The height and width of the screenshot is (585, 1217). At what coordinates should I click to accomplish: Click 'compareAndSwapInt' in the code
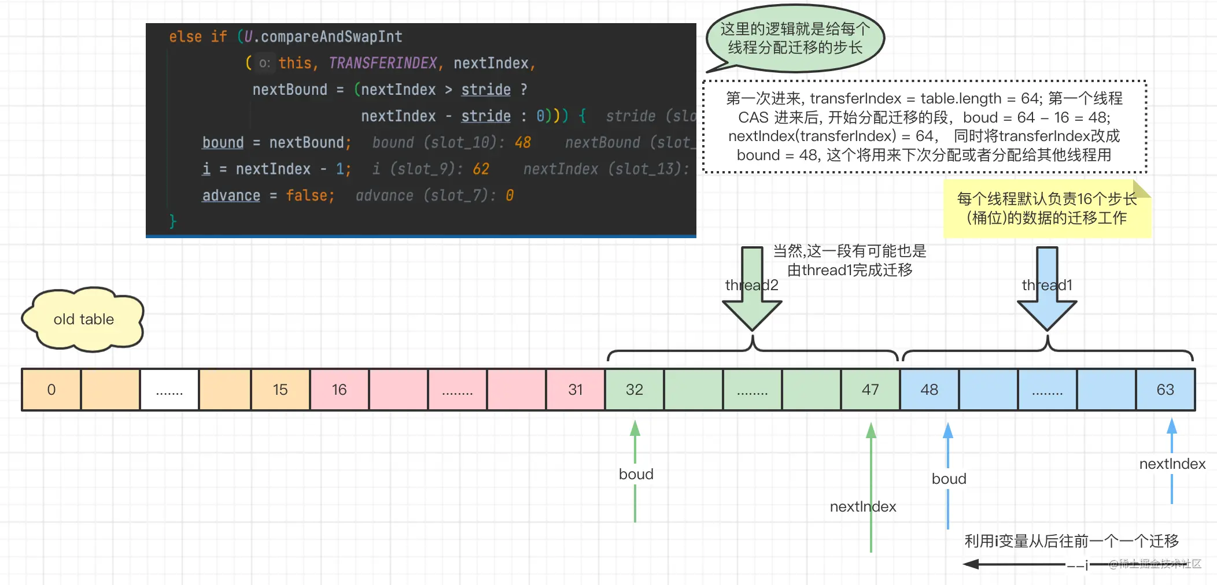[x=331, y=36]
